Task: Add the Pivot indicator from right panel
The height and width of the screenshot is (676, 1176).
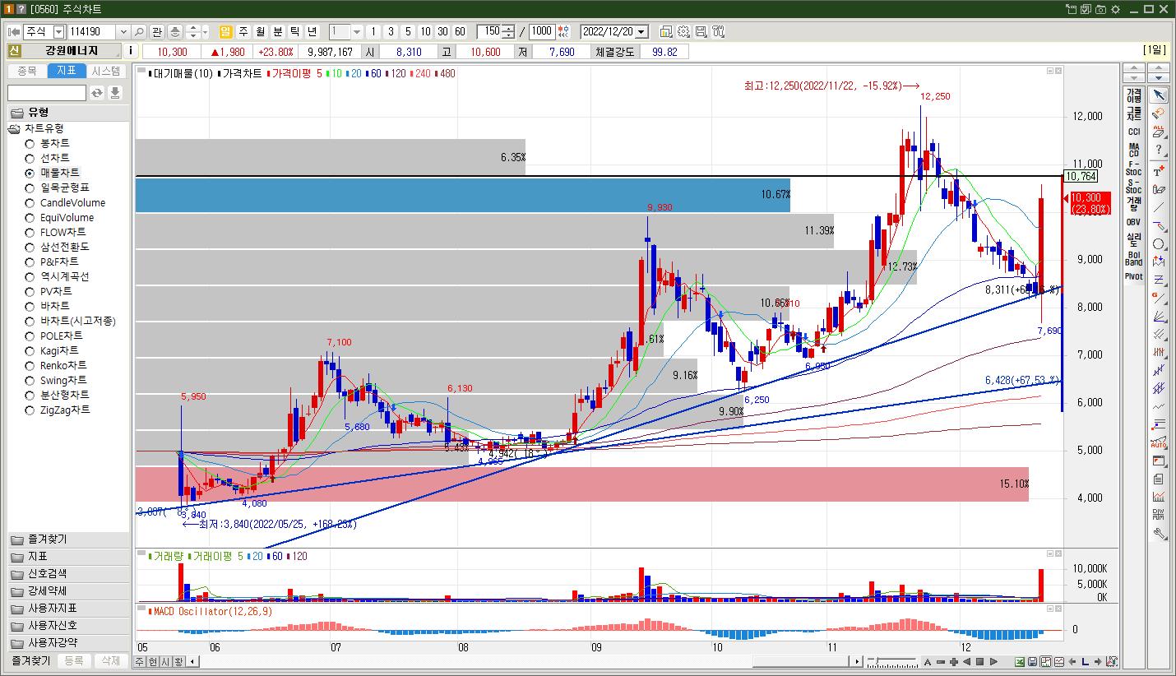Action: point(1134,276)
